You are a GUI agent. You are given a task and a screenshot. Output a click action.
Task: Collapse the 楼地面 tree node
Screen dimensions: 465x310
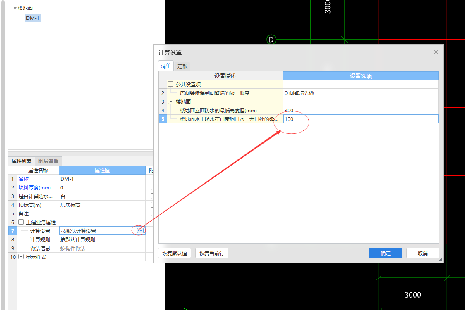click(x=15, y=8)
